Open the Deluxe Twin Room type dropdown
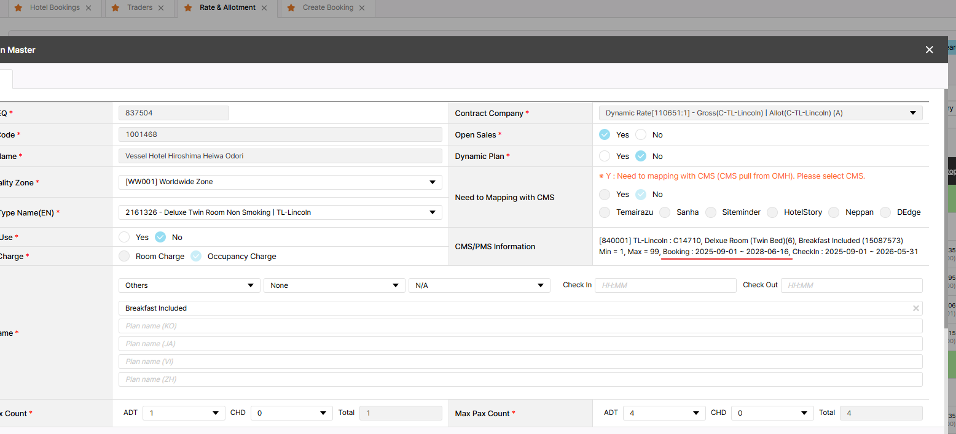956x434 pixels. point(280,212)
